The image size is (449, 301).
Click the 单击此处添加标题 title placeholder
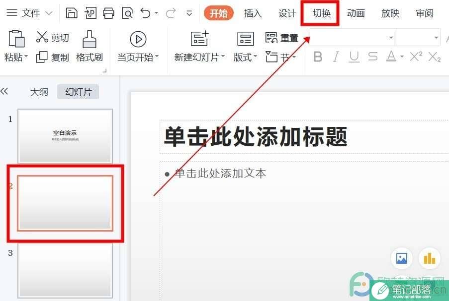[256, 137]
